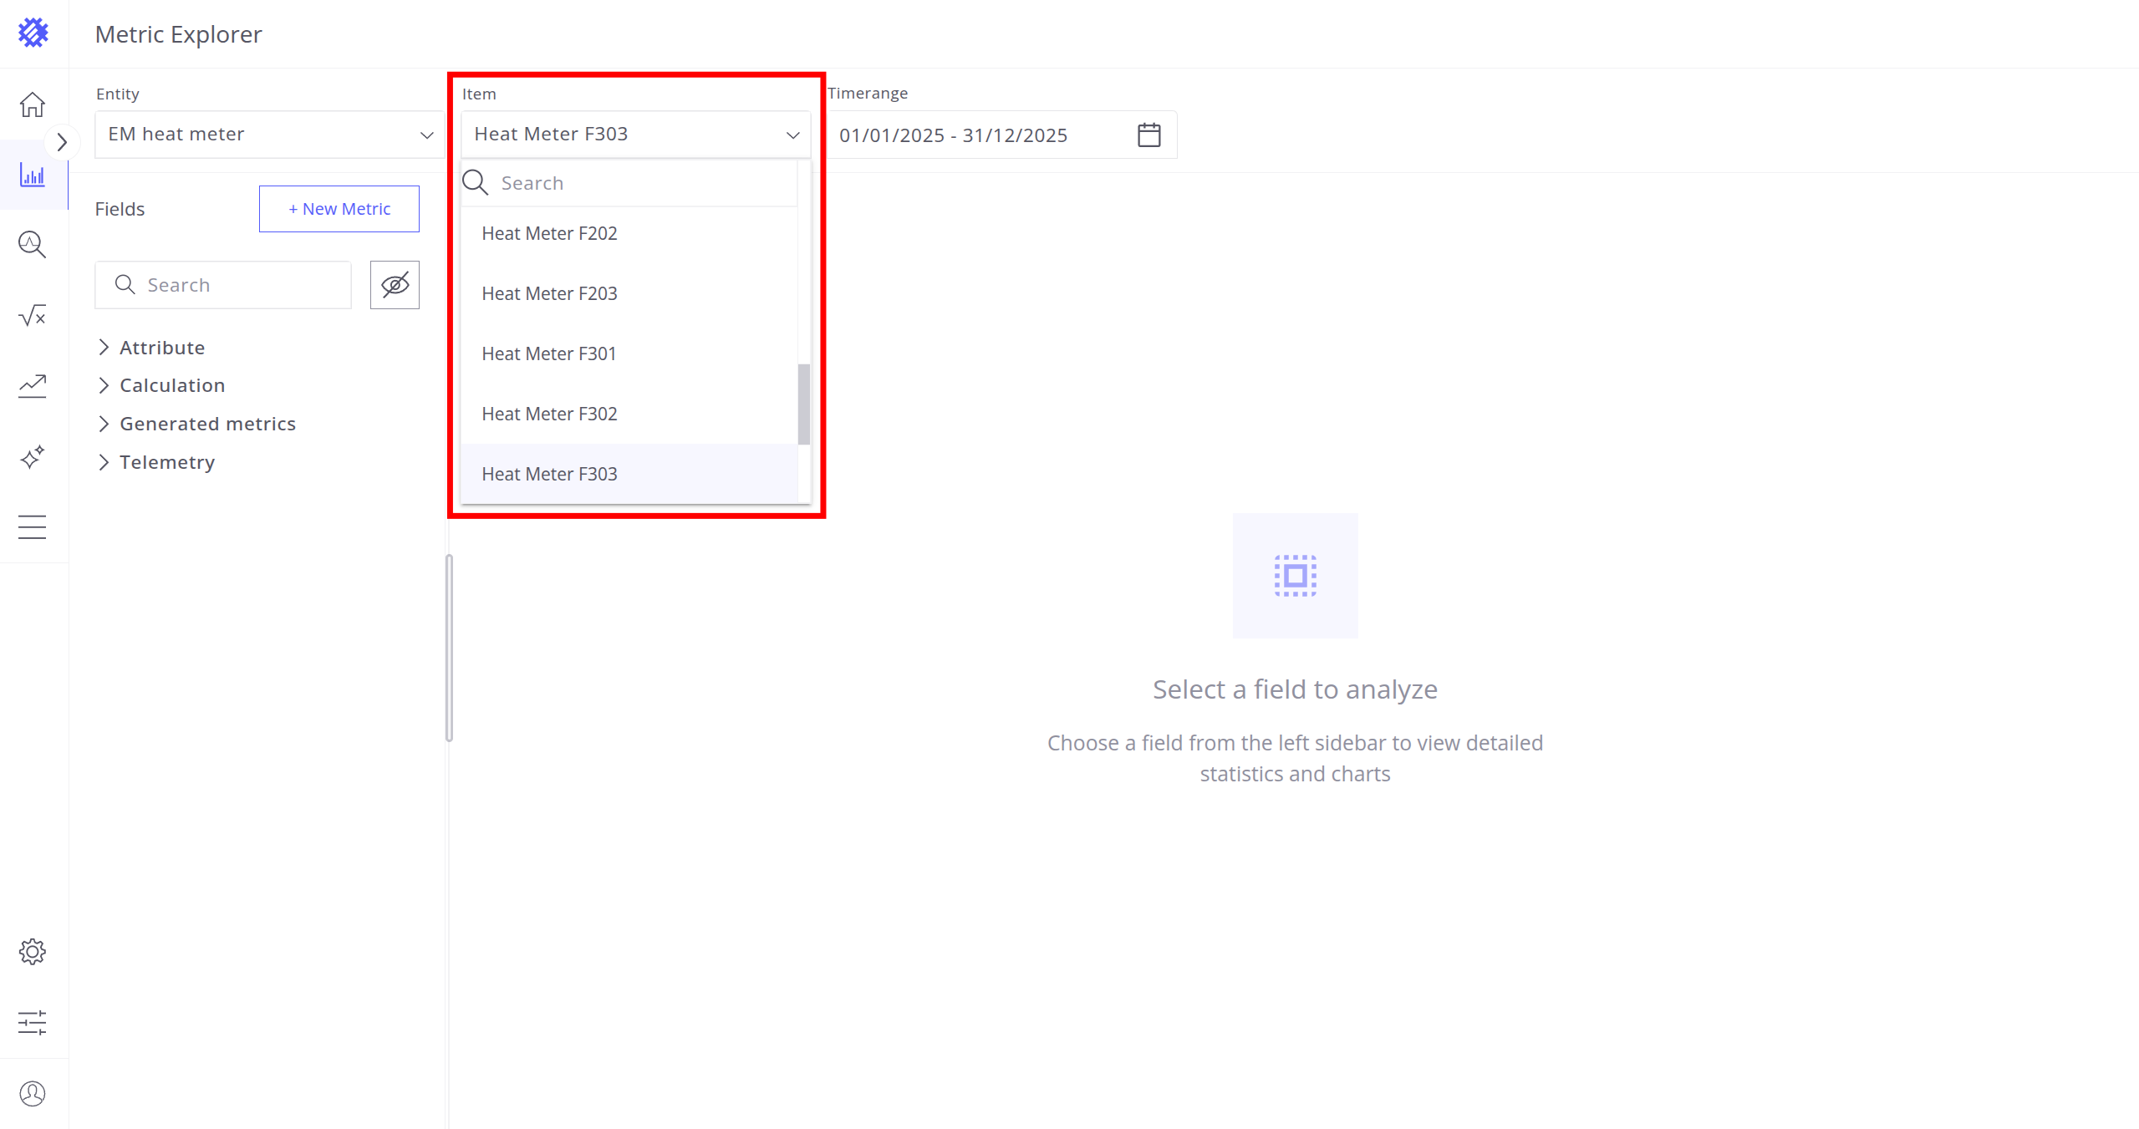Open the Home icon in sidebar

coord(33,104)
